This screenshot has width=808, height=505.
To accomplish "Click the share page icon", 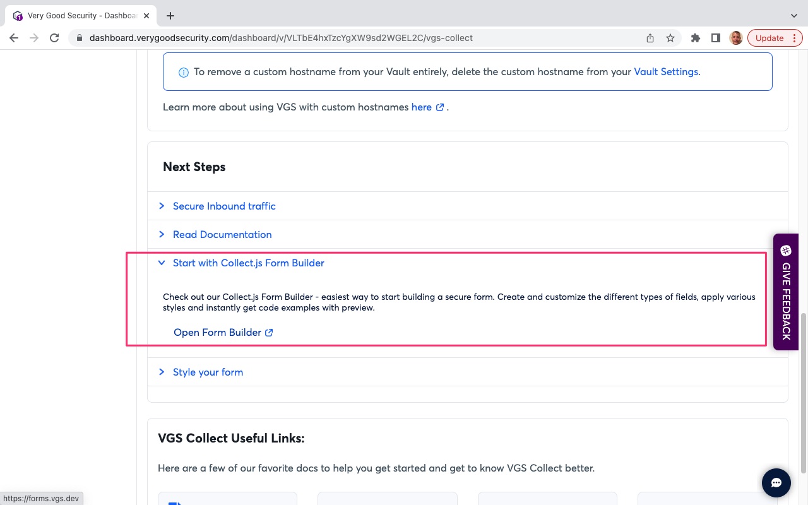I will tap(650, 38).
